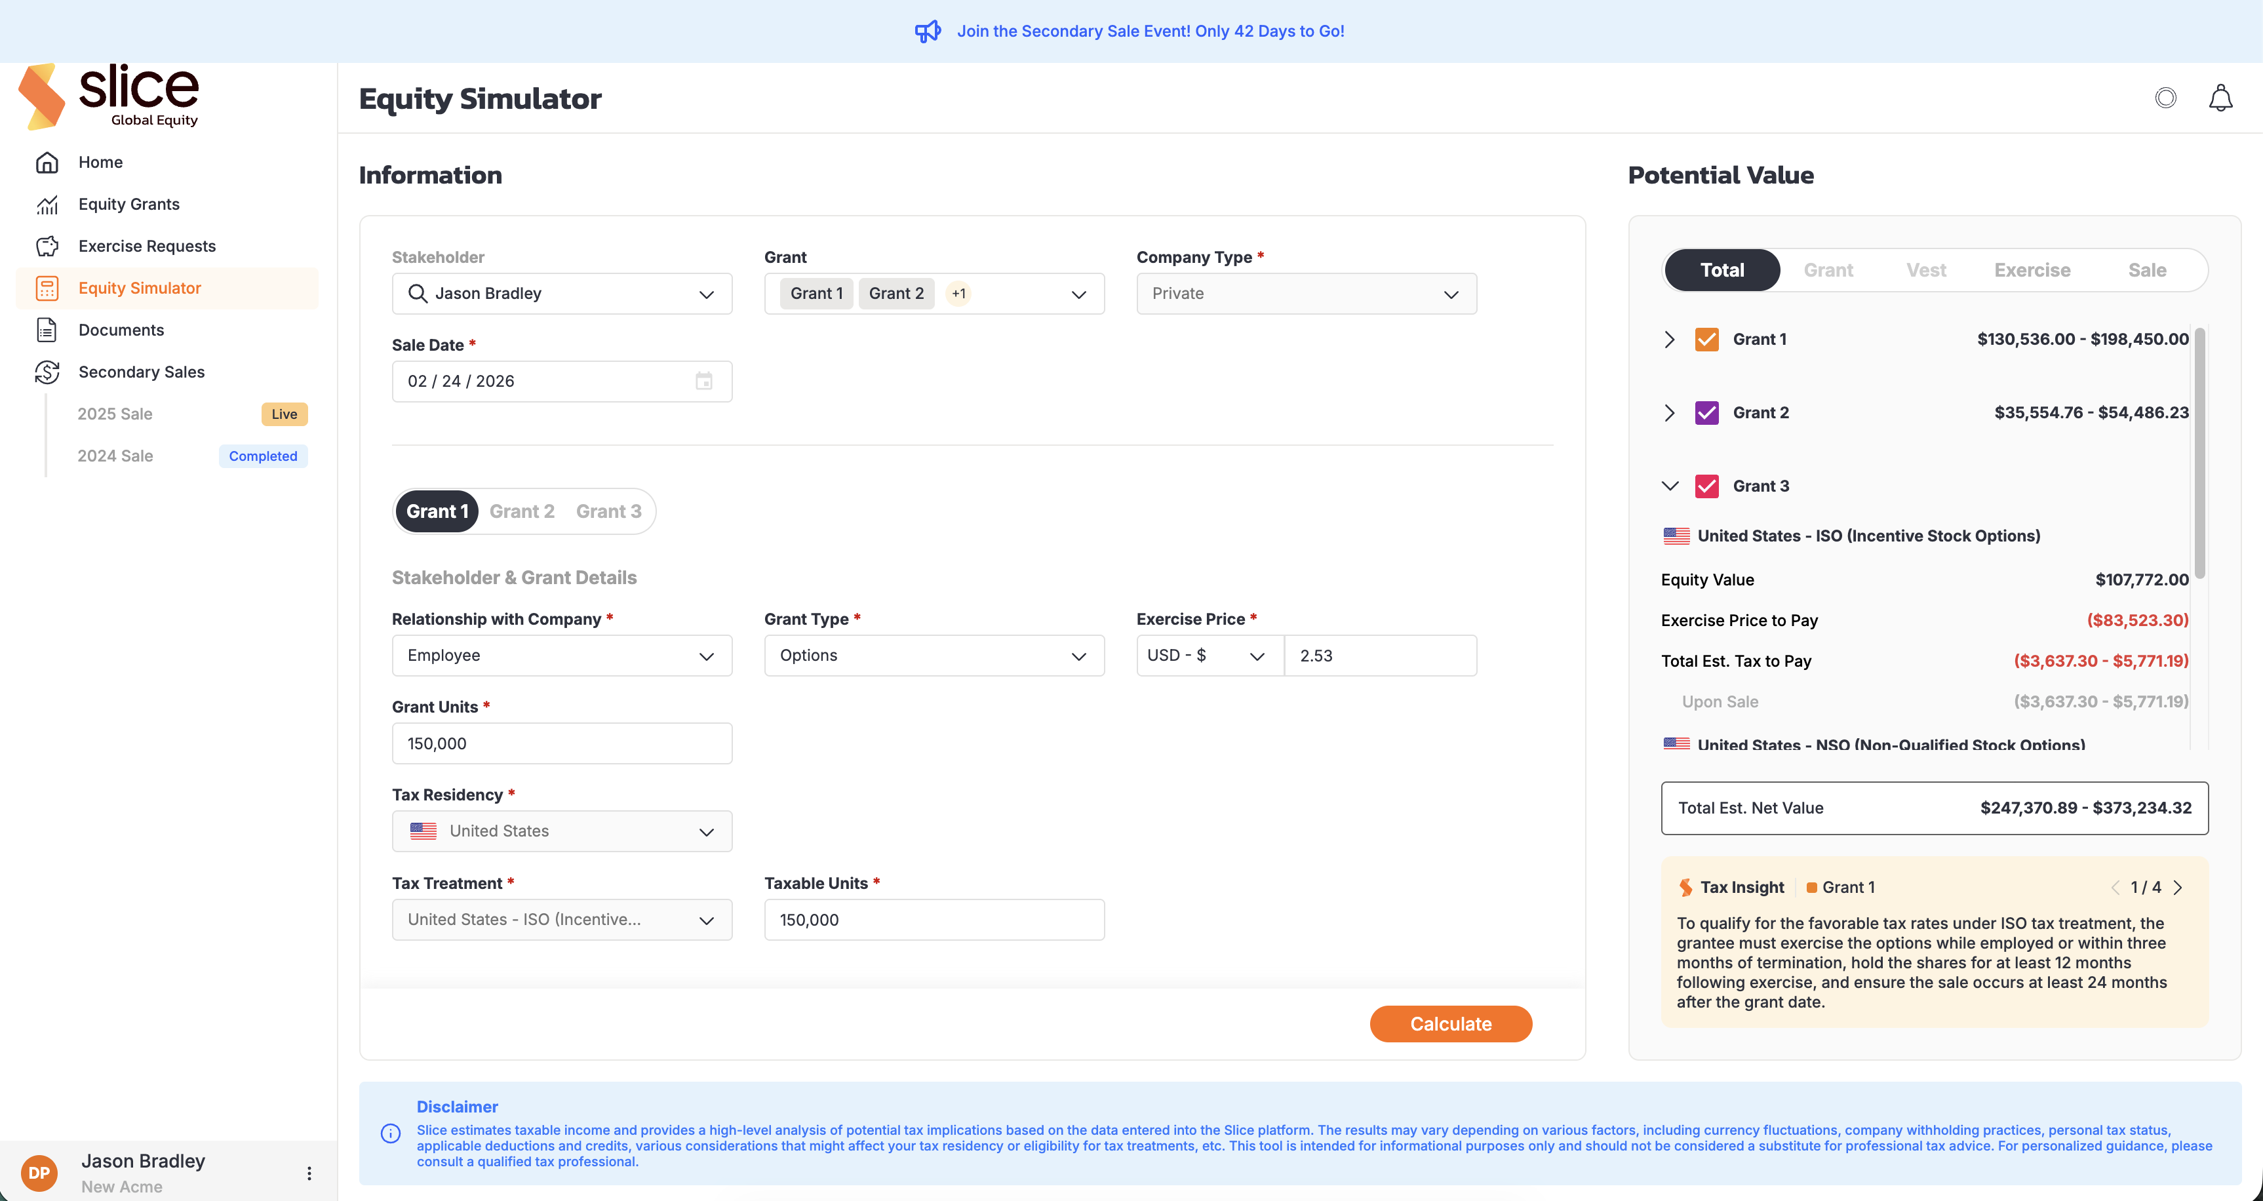Click the circular icon beside the bell
Viewport: 2263px width, 1201px height.
click(2165, 98)
